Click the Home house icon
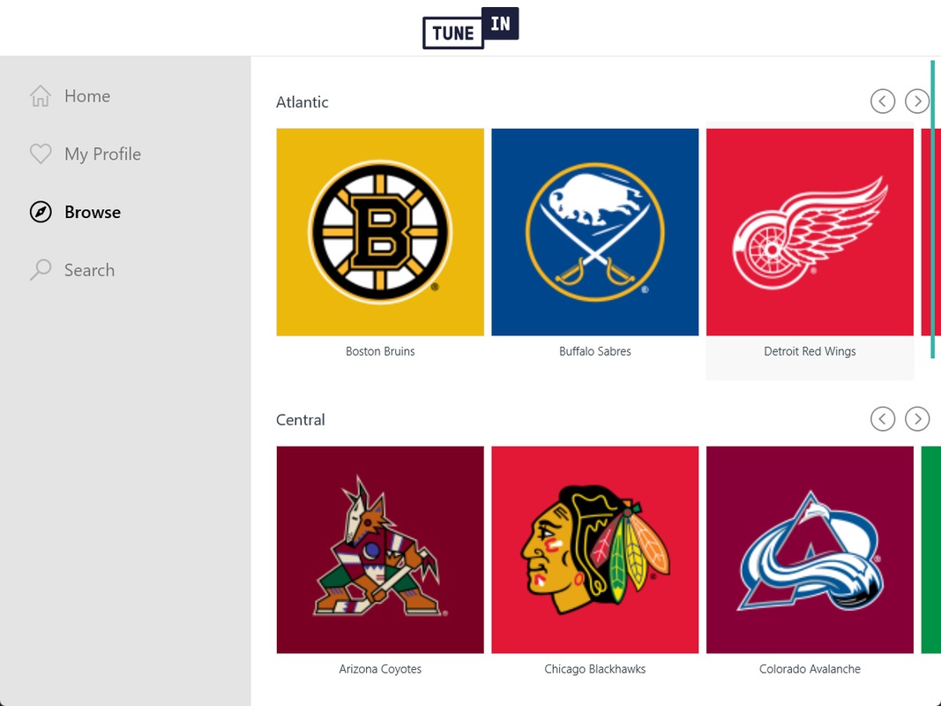The width and height of the screenshot is (941, 706). pyautogui.click(x=41, y=96)
